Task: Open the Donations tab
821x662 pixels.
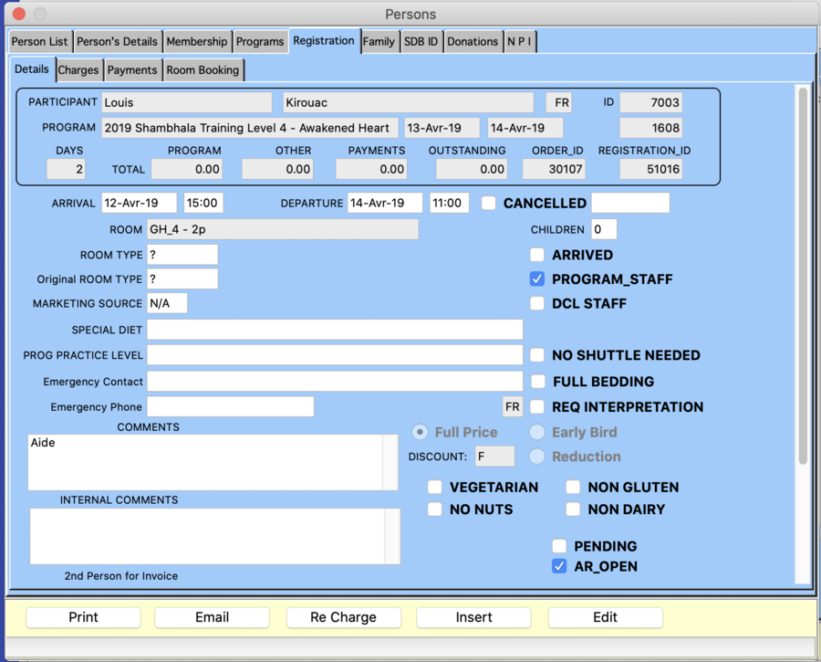Action: pos(473,41)
